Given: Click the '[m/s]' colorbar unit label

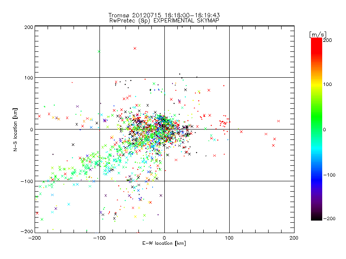Looking at the screenshot, I should pos(318,35).
